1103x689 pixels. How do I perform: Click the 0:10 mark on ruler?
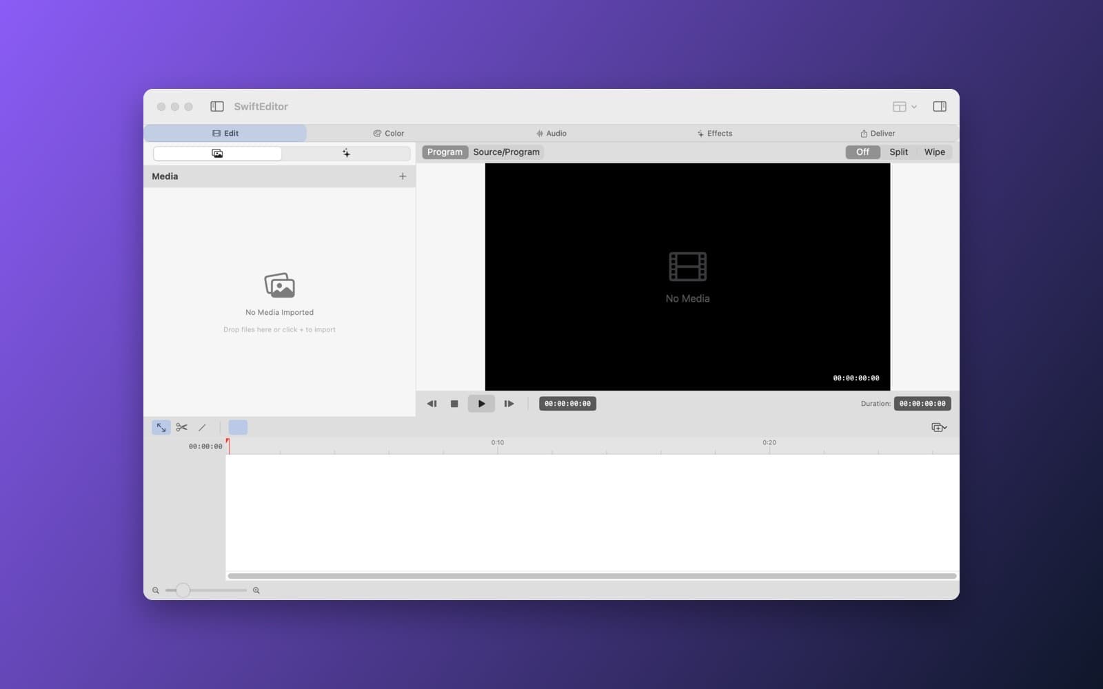tap(497, 442)
